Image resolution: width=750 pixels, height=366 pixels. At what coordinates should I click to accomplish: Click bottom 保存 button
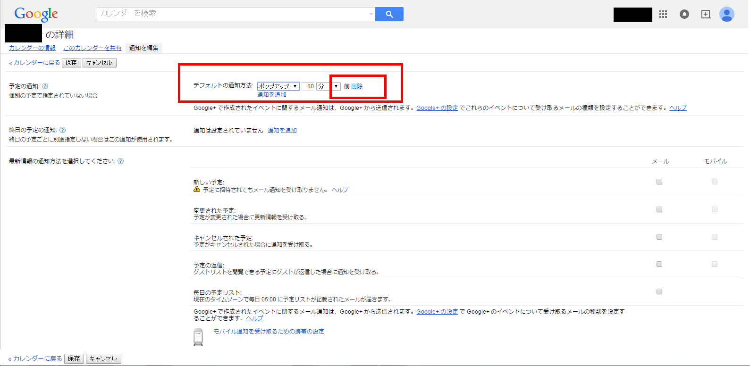[x=74, y=358]
